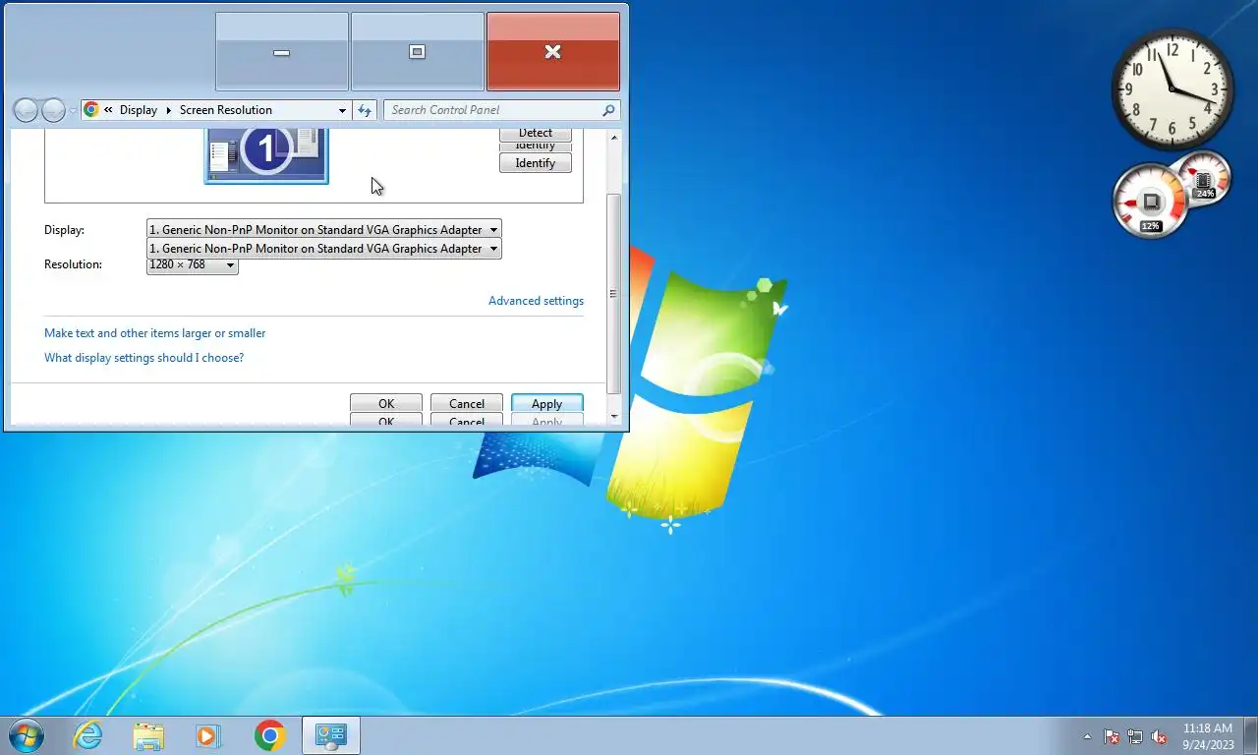Open the Windows Start menu
Image resolution: width=1258 pixels, height=755 pixels.
pos(27,735)
